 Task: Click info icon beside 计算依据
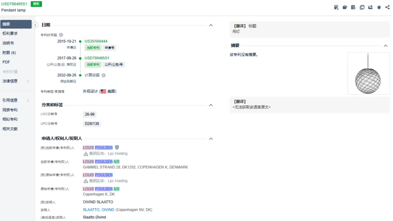(103, 75)
